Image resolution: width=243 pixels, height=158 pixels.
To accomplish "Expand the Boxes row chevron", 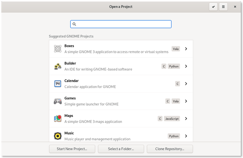I will tap(186, 49).
